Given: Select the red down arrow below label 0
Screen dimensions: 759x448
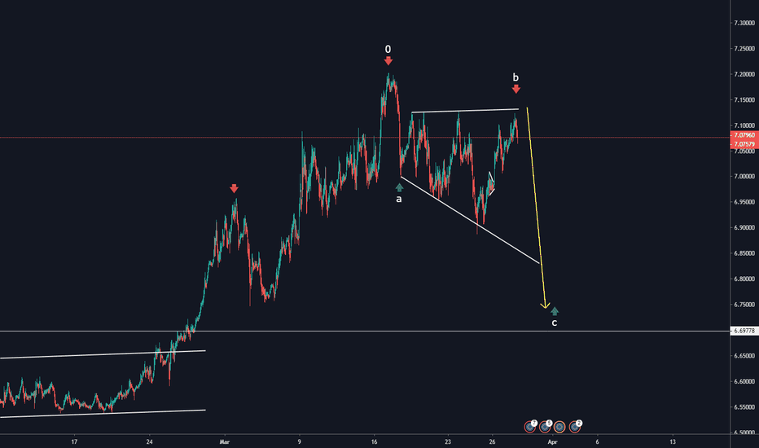Looking at the screenshot, I should [x=388, y=61].
